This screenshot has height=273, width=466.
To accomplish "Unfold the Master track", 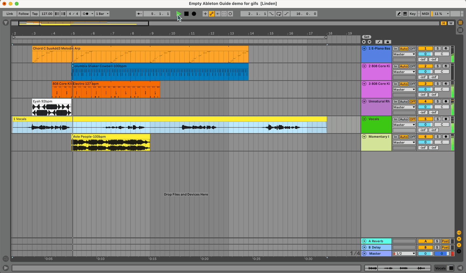I will (x=364, y=254).
